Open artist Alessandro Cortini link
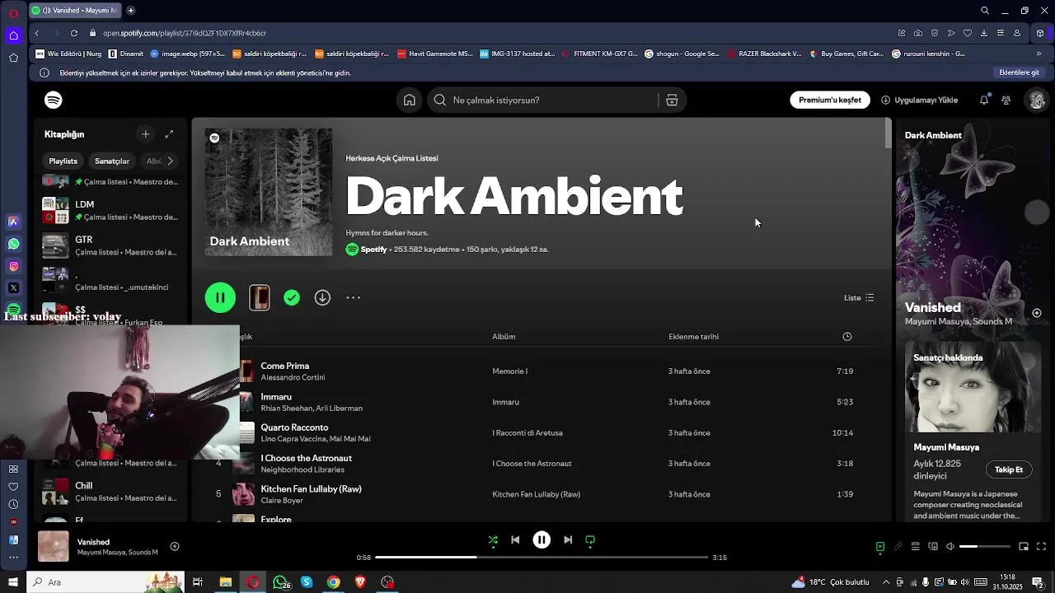 coord(293,377)
